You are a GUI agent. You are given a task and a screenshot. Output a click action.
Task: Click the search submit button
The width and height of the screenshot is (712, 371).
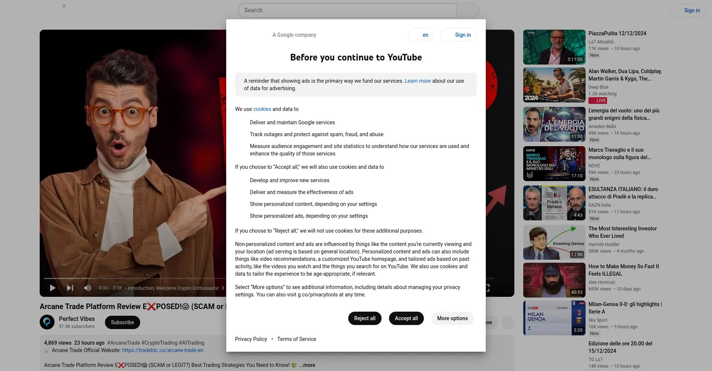pyautogui.click(x=468, y=10)
